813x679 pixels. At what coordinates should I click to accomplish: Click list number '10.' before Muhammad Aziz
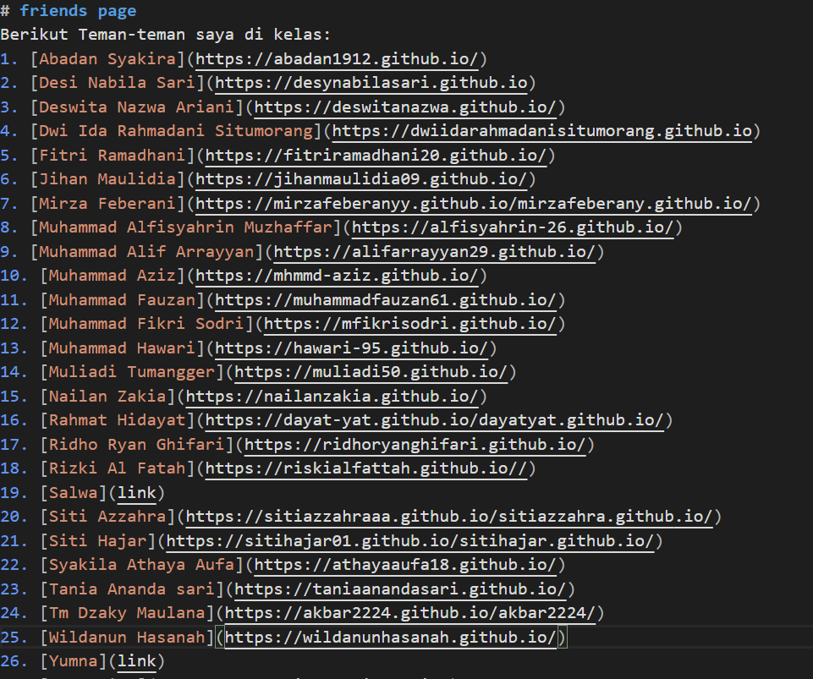click(14, 276)
